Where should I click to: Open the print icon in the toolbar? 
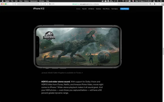click(x=150, y=4)
